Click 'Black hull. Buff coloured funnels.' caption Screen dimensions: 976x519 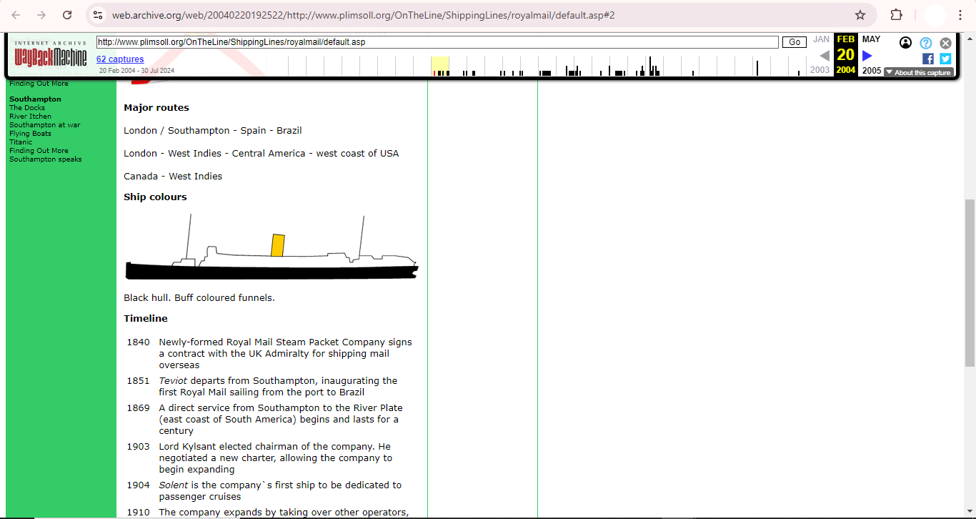pyautogui.click(x=199, y=298)
